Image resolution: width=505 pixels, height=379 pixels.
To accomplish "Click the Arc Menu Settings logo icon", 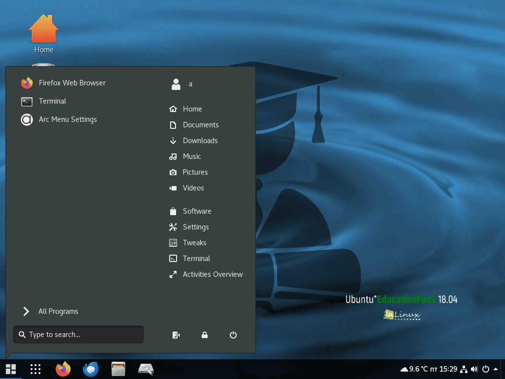I will (27, 119).
